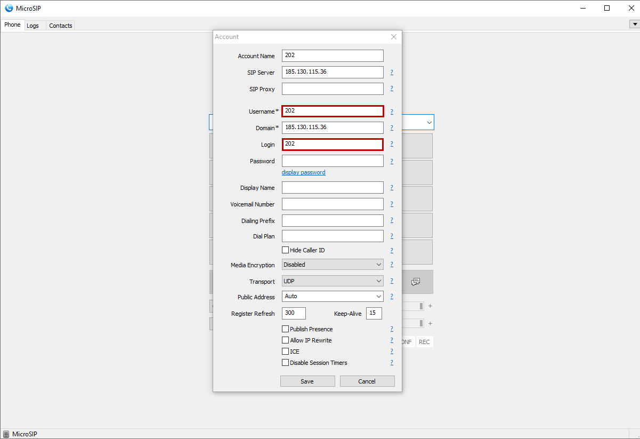This screenshot has height=439, width=640.
Task: Click the upper volume slider handle
Action: 421,306
